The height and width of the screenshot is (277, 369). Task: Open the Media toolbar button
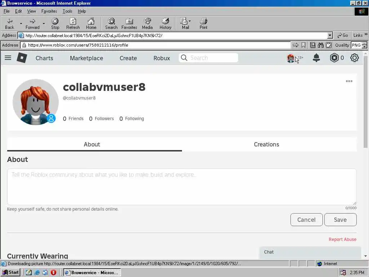147,23
